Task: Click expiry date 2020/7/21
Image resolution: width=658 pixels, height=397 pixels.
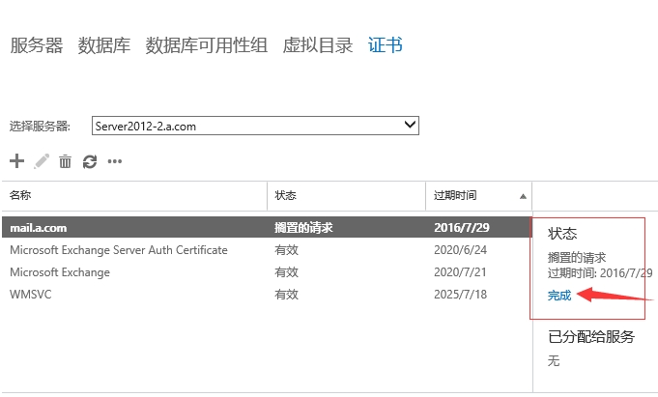Action: click(x=460, y=272)
